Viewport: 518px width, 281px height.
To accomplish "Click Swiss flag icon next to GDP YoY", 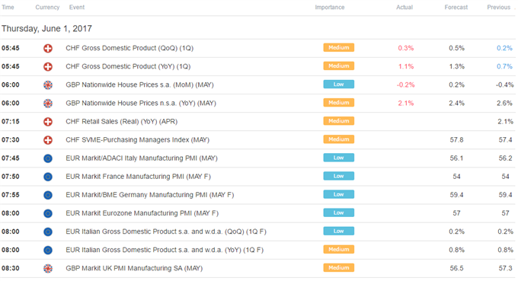I will (x=48, y=67).
